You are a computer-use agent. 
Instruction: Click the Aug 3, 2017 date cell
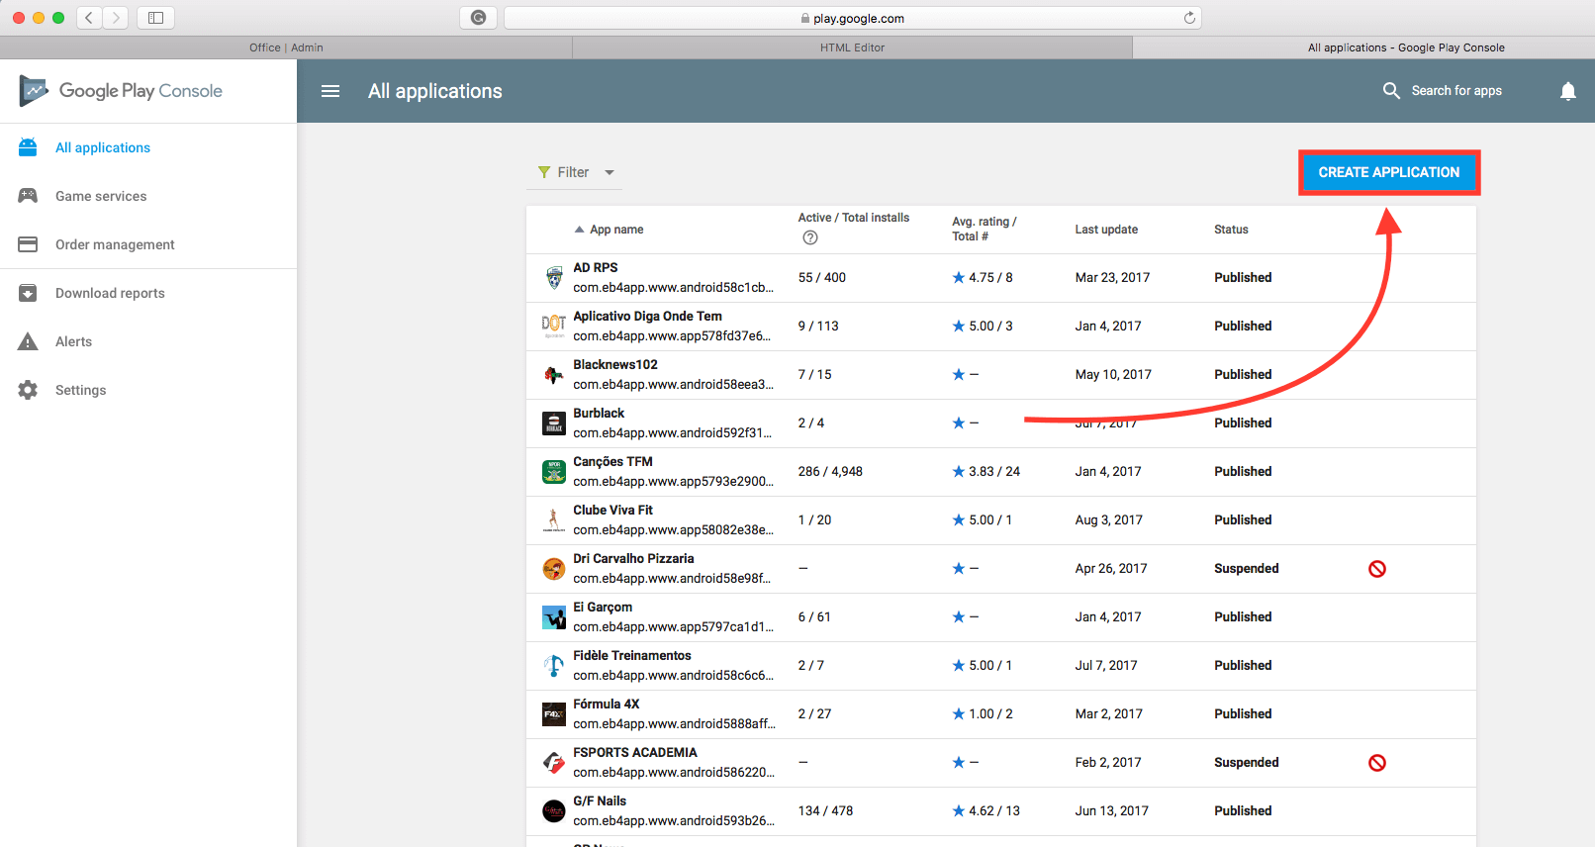pos(1108,520)
